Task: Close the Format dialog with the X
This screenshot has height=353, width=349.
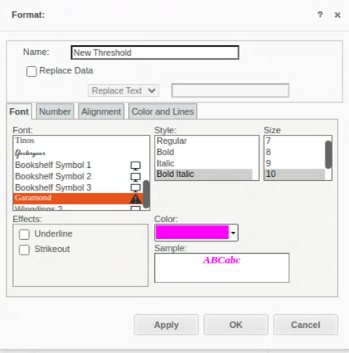Action: [x=338, y=15]
